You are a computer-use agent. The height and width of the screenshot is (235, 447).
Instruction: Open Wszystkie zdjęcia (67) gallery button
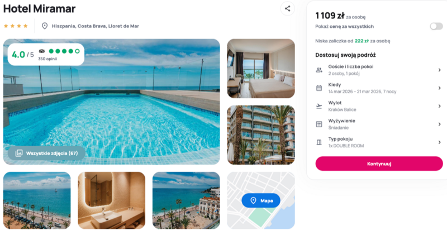(x=46, y=154)
